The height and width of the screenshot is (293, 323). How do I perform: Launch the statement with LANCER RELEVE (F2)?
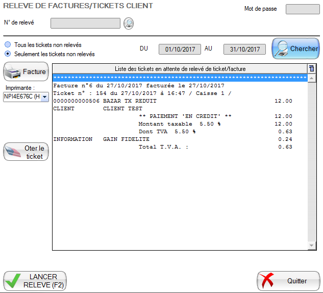[x=35, y=281]
